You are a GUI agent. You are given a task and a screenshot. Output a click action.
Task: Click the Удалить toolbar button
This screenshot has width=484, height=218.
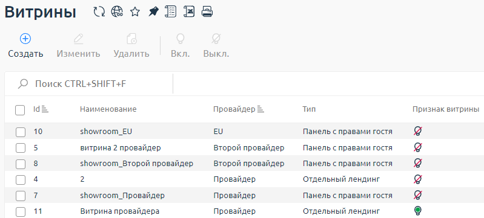pos(131,45)
